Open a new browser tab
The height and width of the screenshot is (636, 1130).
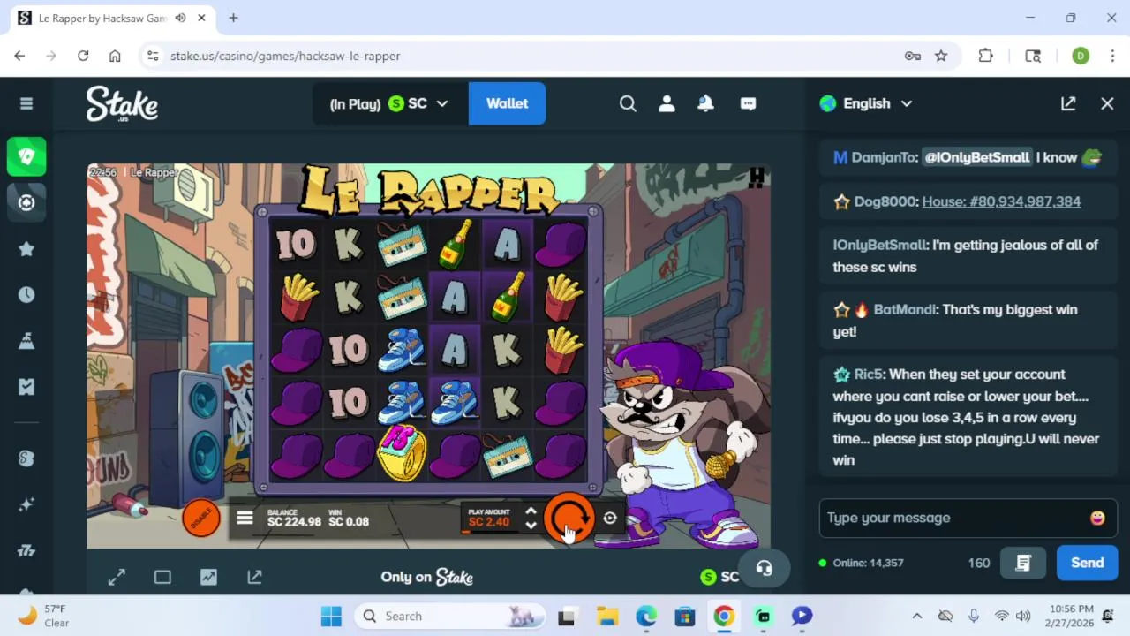click(x=233, y=18)
